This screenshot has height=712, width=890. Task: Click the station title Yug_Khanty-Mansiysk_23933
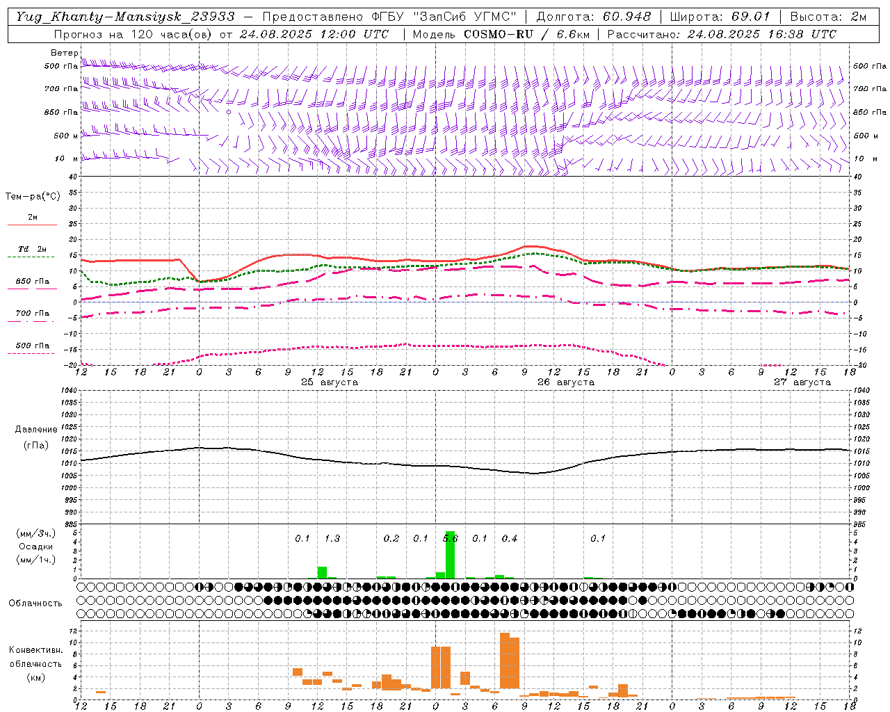126,17
